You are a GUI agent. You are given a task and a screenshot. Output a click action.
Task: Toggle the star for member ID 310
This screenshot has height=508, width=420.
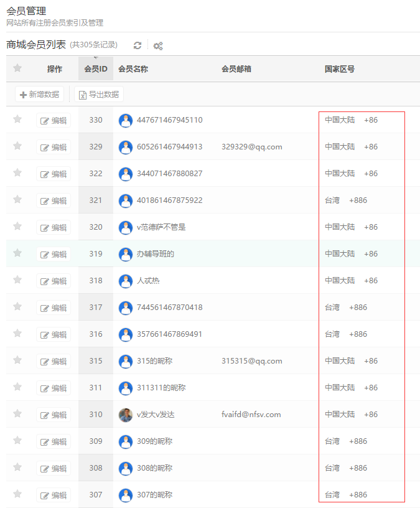point(17,414)
